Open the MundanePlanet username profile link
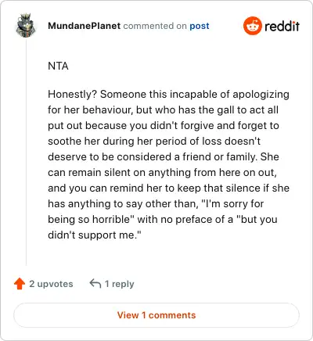The height and width of the screenshot is (341, 313). point(84,26)
